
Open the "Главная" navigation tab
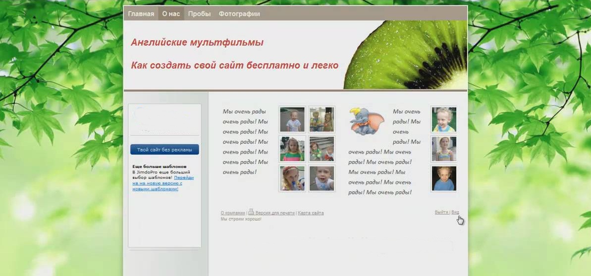(141, 14)
